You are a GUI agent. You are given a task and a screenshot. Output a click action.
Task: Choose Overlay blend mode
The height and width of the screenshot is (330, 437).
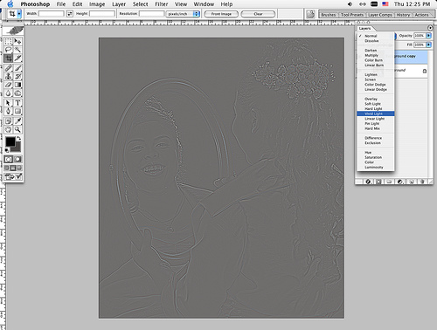pyautogui.click(x=376, y=99)
